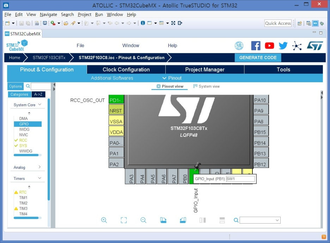Click the exit arrow toolbar icon
This screenshot has width=330, height=243.
180,23
